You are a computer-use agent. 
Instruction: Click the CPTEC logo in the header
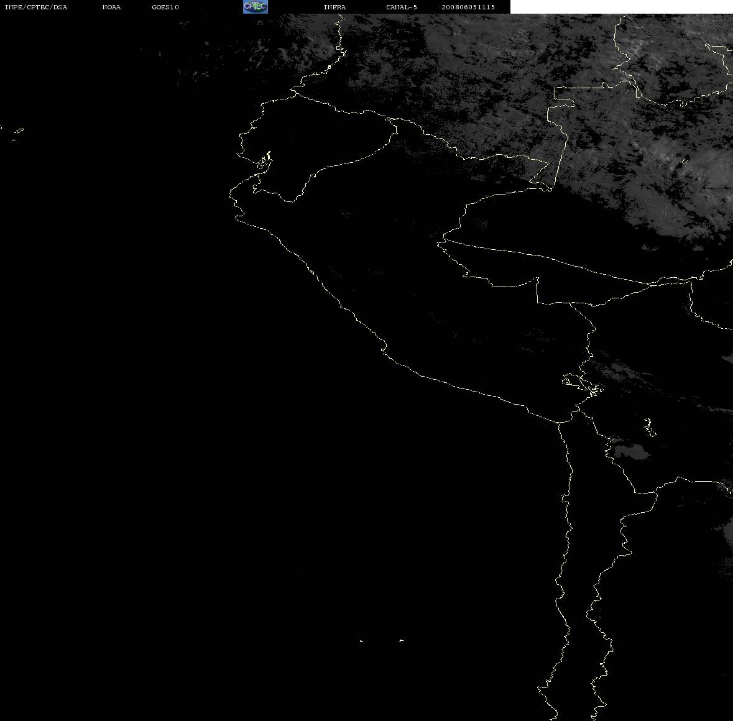point(256,7)
